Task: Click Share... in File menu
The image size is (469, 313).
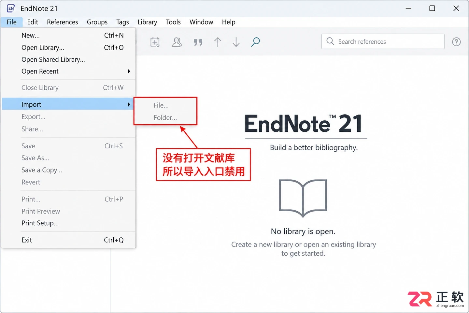Action: point(68,129)
